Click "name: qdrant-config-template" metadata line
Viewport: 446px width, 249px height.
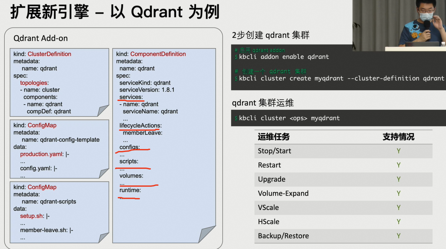point(61,140)
